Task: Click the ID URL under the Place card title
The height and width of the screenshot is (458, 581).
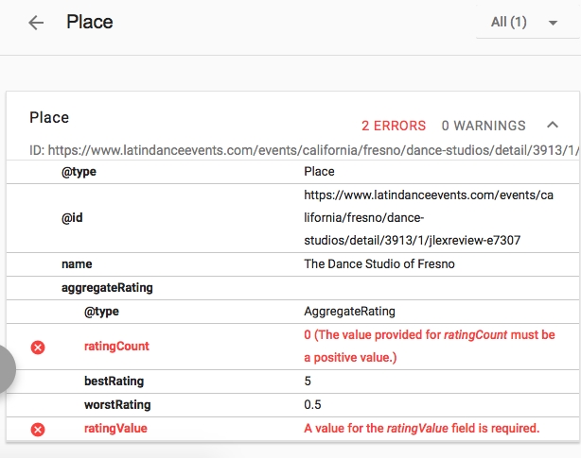Action: (303, 149)
